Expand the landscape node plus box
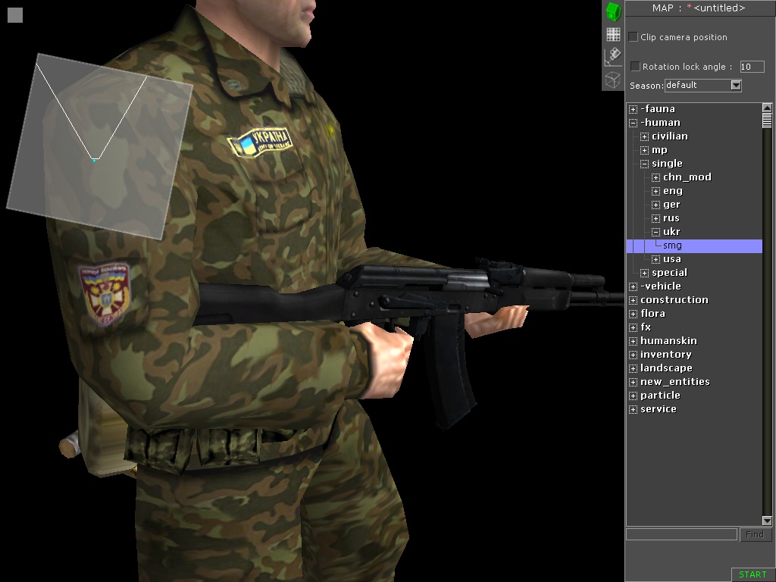The width and height of the screenshot is (776, 582). click(633, 368)
